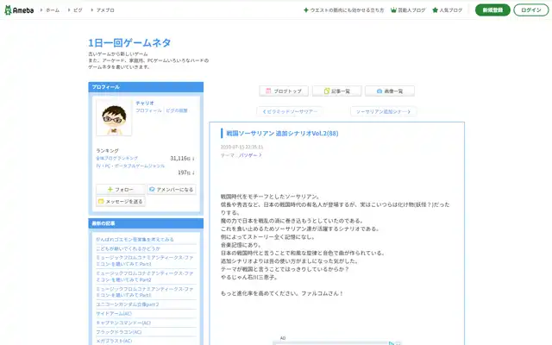Open recent post ミュージックフロムコナミ Part3
This screenshot has height=345, width=552.
click(145, 260)
